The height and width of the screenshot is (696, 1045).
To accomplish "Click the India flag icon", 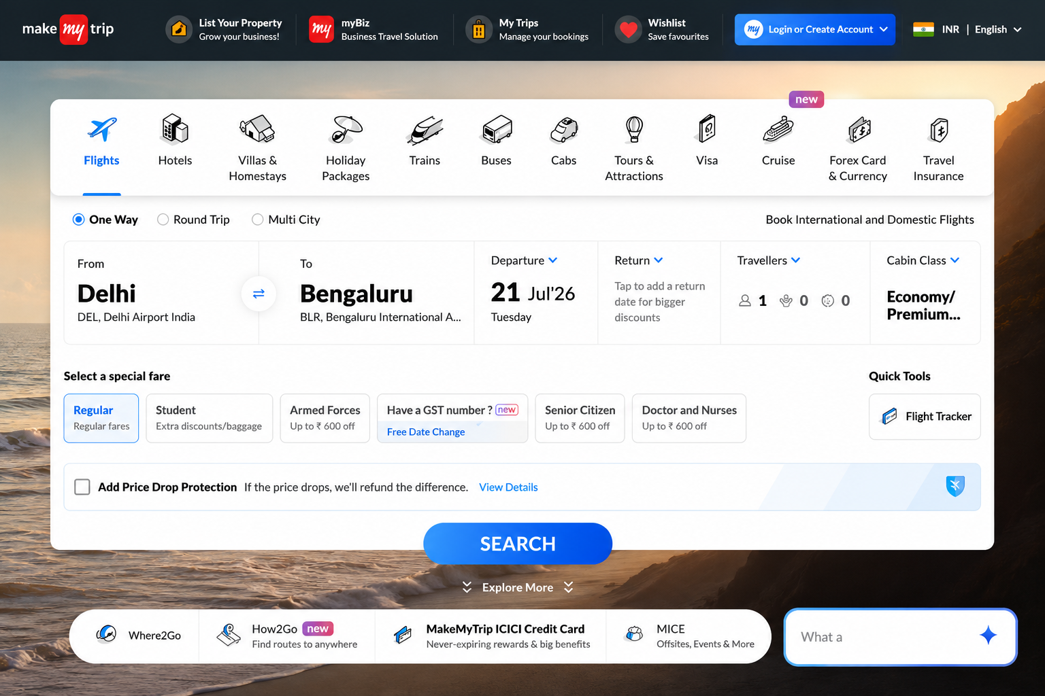I will pyautogui.click(x=923, y=29).
